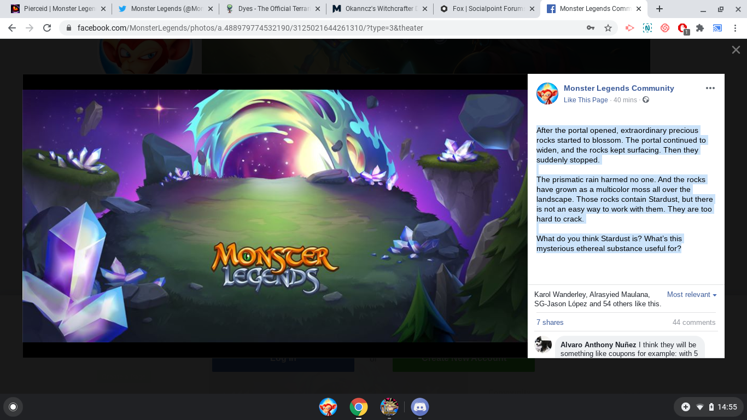
Task: Open the Extensions puzzle menu
Action: coord(700,28)
